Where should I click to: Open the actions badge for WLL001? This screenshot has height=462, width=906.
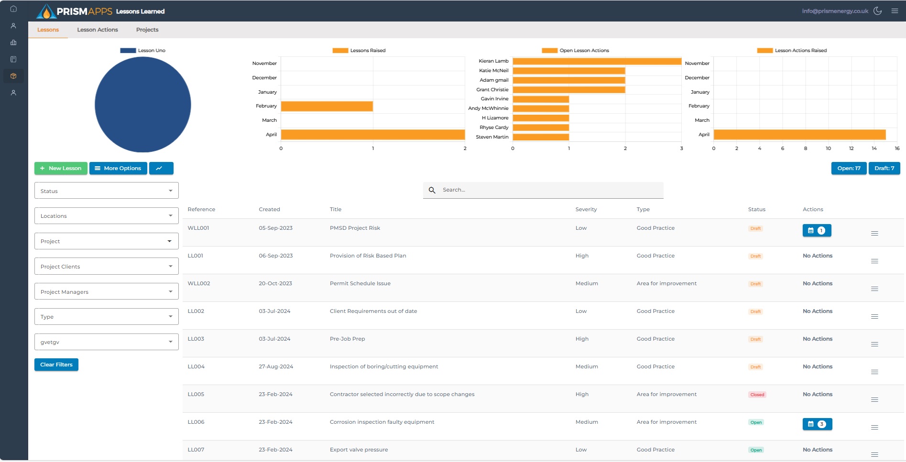pos(817,231)
